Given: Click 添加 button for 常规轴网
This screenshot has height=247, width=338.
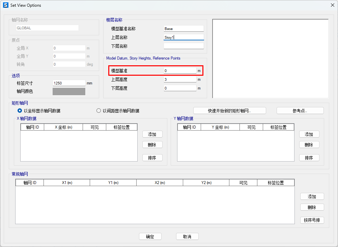Looking at the screenshot, I should 312,197.
